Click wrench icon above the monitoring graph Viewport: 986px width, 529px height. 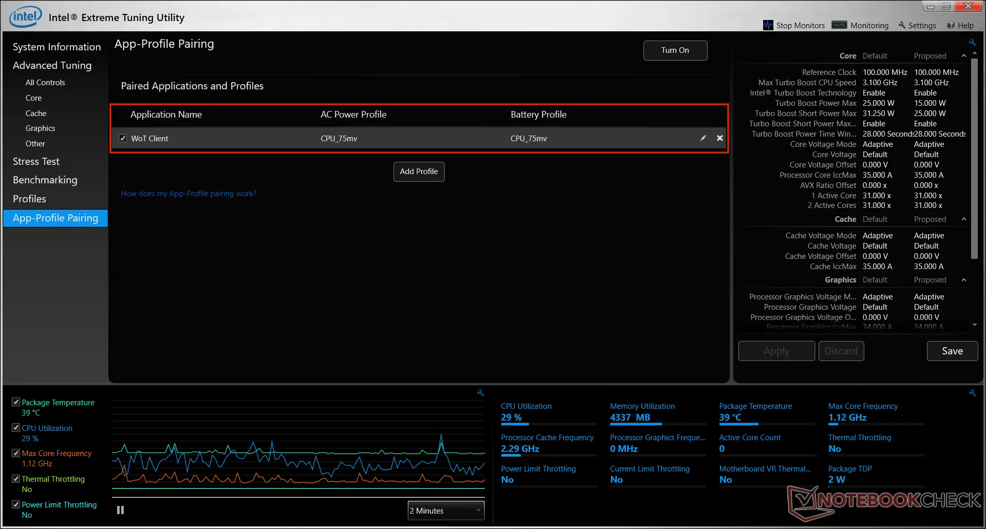480,393
